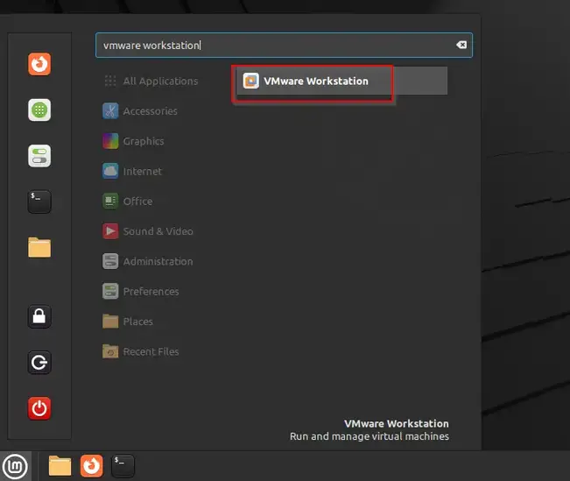The height and width of the screenshot is (481, 570).
Task: Select the Office category label
Action: click(137, 202)
